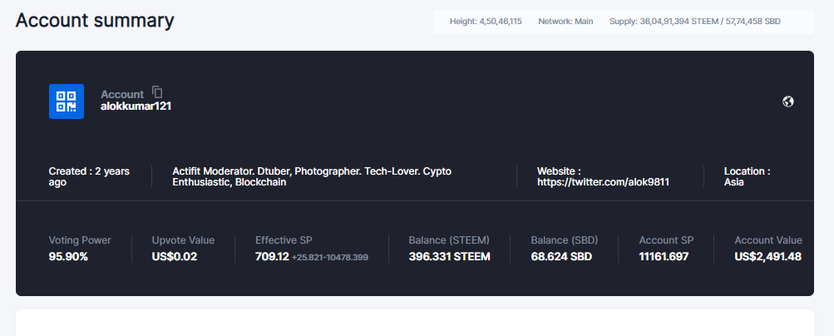Click the Effective SP 709.12 value

click(x=272, y=256)
